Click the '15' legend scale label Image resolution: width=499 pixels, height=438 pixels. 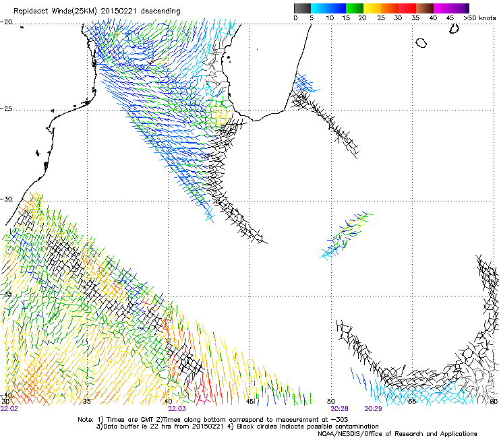(346, 18)
